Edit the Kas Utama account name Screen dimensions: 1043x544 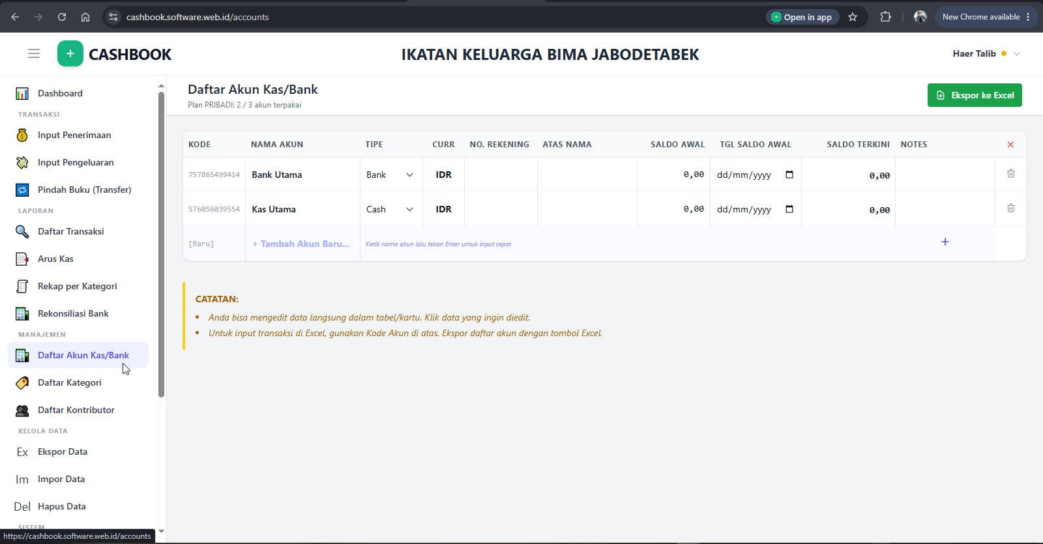click(302, 209)
